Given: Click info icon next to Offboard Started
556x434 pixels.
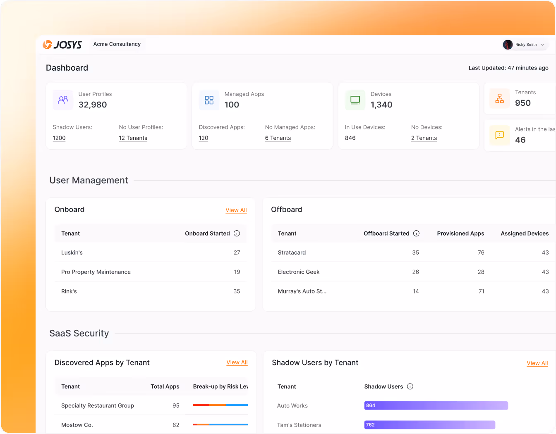Looking at the screenshot, I should (416, 234).
